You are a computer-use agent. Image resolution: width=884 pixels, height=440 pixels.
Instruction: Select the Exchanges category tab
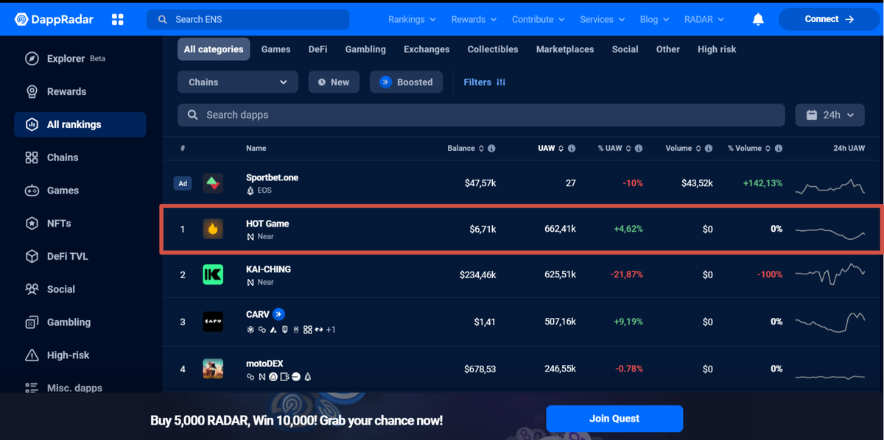click(427, 49)
